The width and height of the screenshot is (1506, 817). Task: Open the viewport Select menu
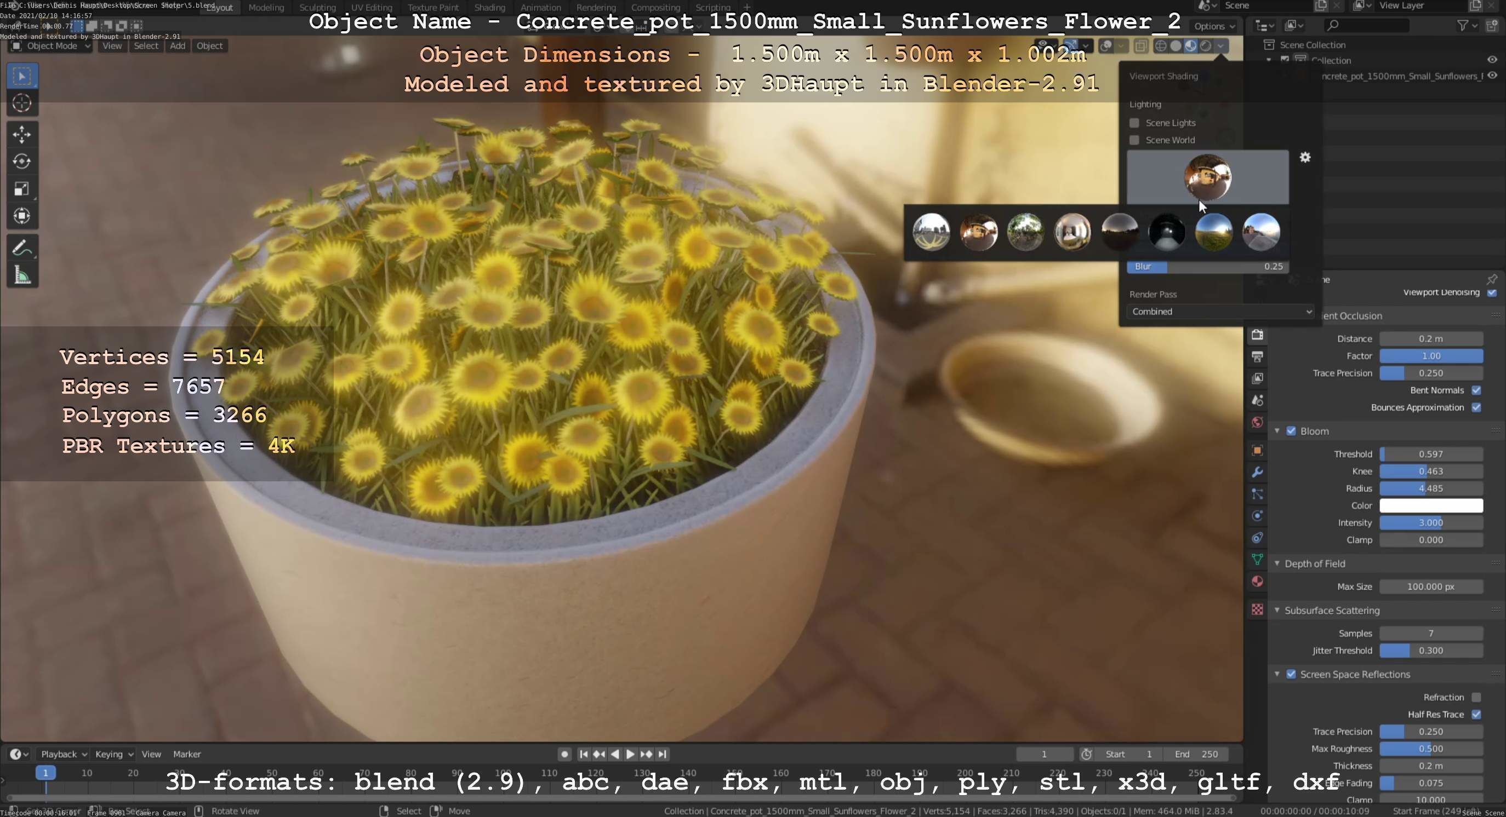tap(146, 46)
